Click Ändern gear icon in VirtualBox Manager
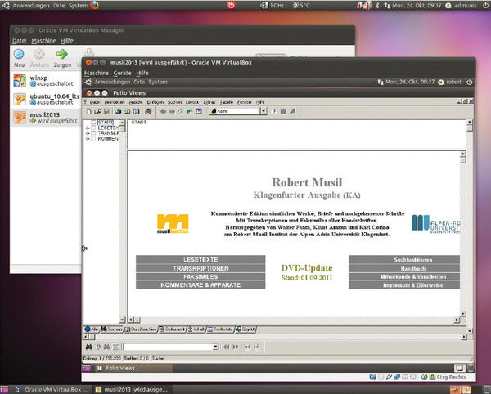Image resolution: width=491 pixels, height=394 pixels. pos(39,55)
